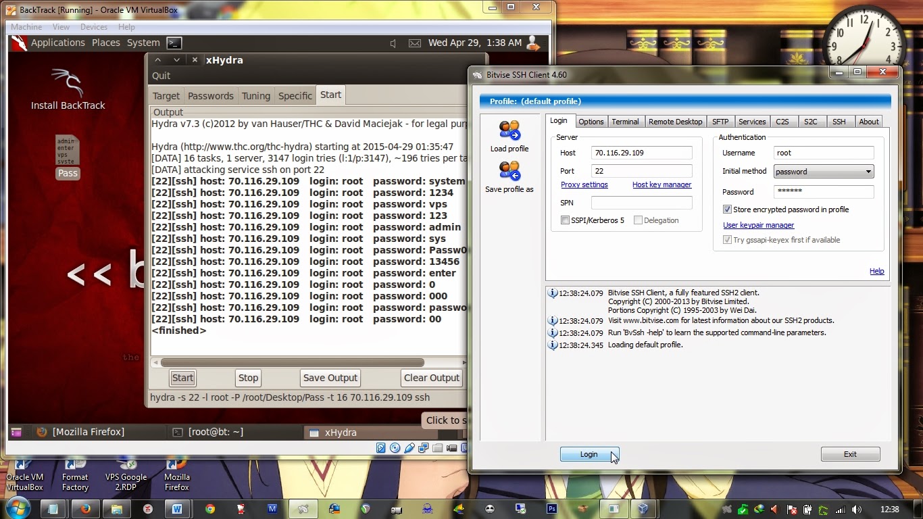
Task: Open Microsoft Word from the taskbar
Action: coord(177,509)
